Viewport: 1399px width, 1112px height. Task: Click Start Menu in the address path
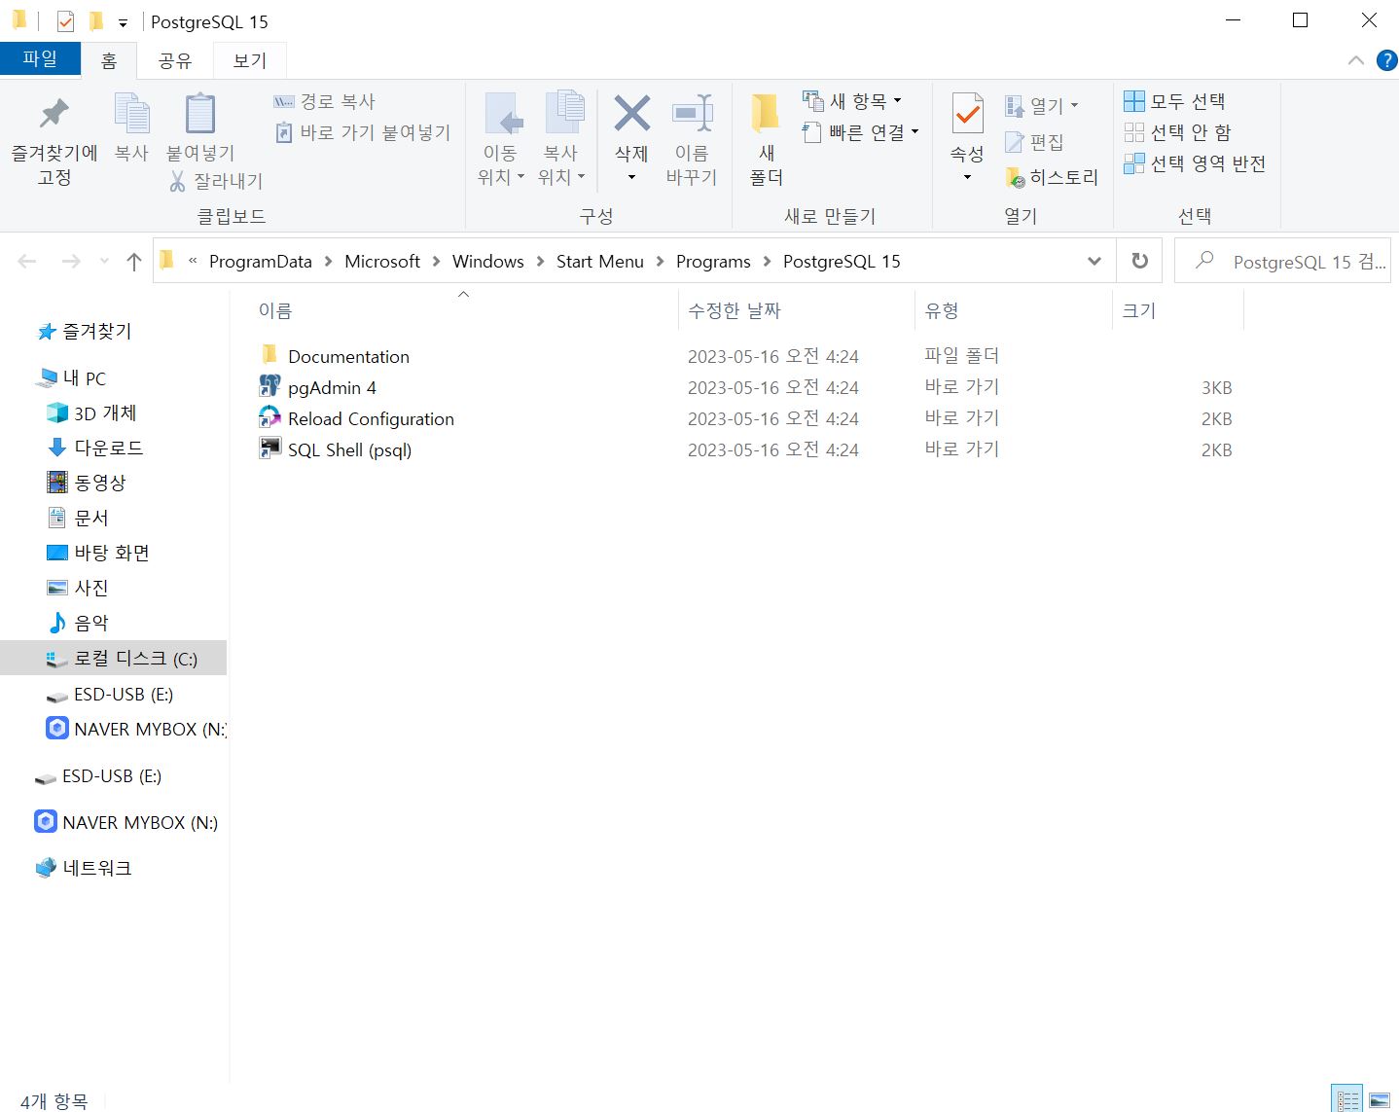coord(599,261)
